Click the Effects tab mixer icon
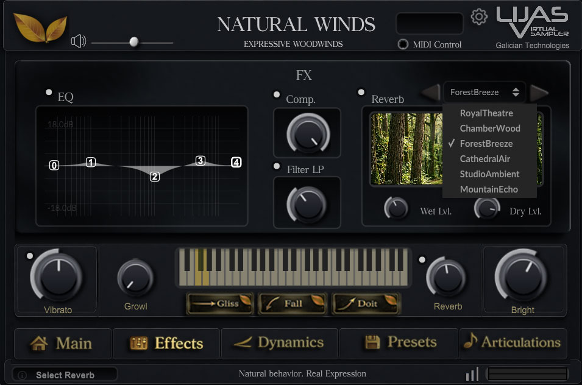 pos(139,343)
